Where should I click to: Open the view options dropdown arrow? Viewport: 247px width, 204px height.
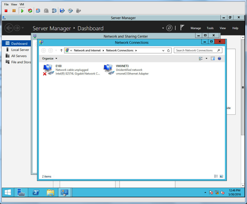(206, 58)
